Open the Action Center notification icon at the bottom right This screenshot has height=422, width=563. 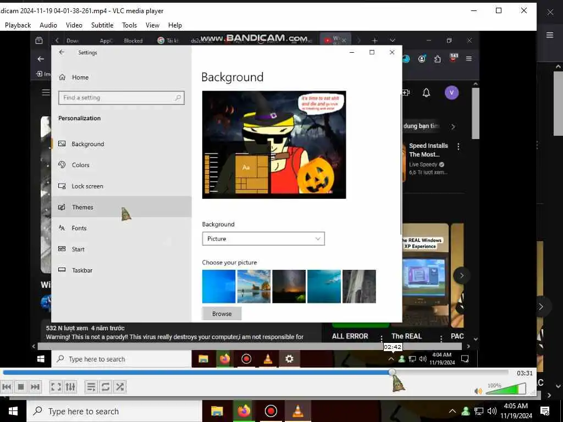[545, 411]
